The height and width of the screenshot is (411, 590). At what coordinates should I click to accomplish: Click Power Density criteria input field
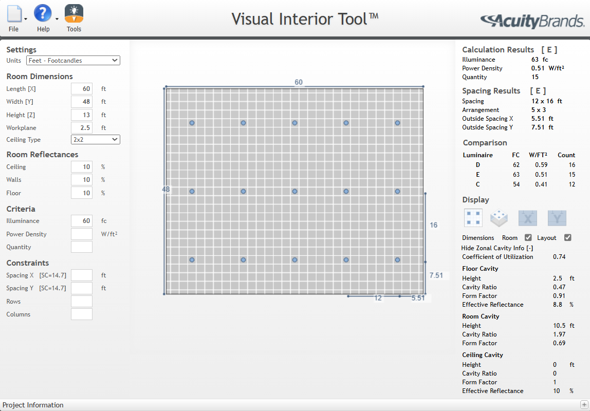[x=82, y=234]
